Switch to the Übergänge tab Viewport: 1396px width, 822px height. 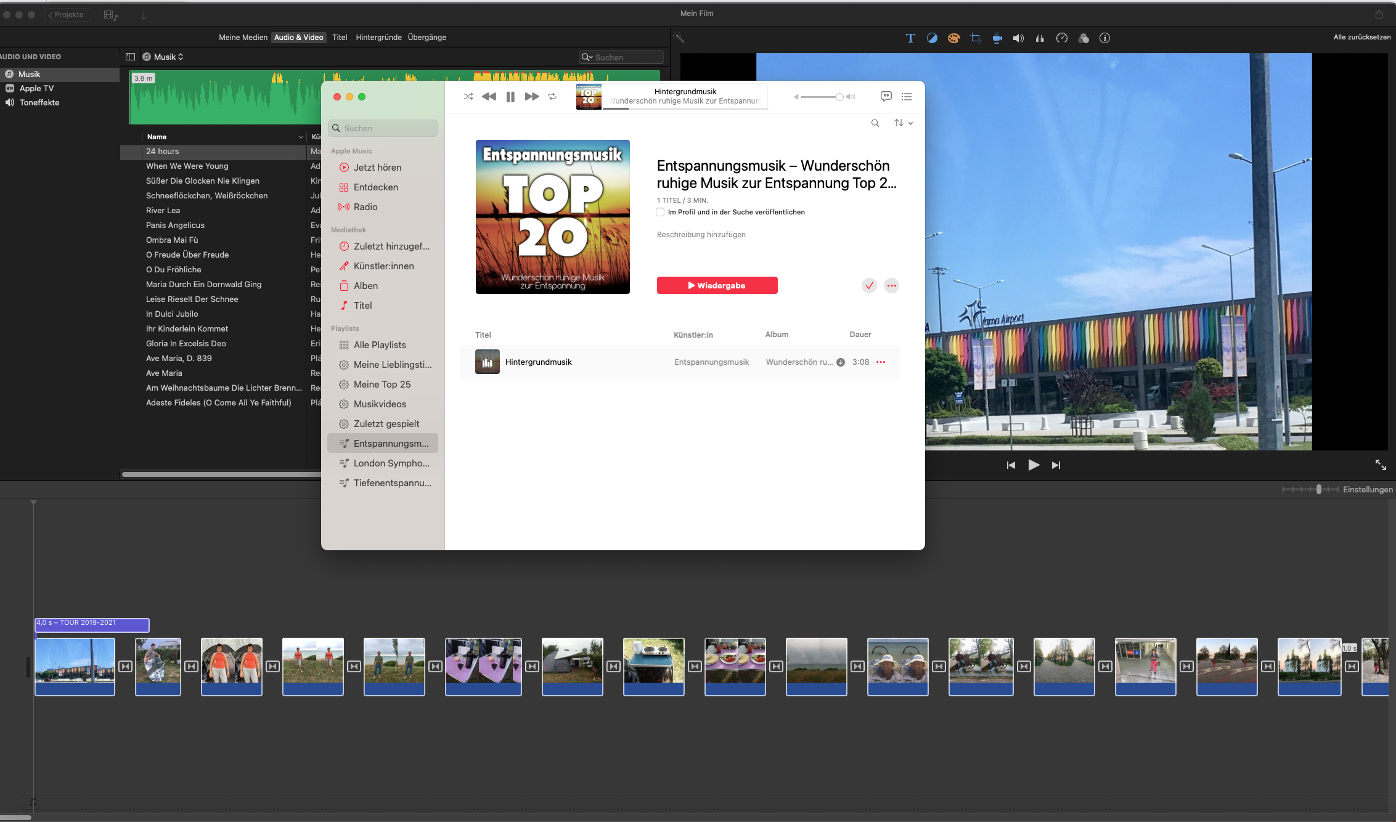click(x=427, y=38)
